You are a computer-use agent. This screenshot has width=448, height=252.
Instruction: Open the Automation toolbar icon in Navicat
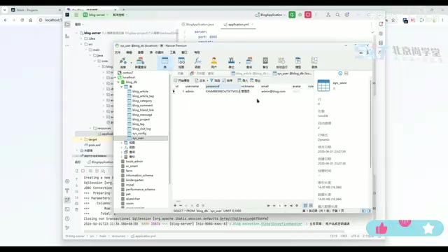pos(281,62)
